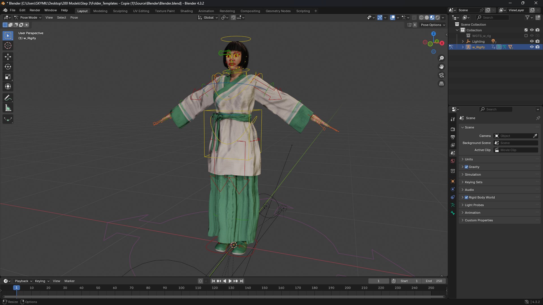
Task: Open the Pose Mode dropdown
Action: [x=28, y=18]
